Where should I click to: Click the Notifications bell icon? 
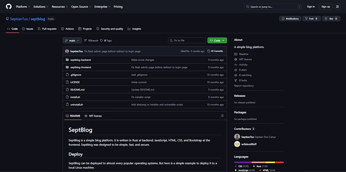pos(283,19)
